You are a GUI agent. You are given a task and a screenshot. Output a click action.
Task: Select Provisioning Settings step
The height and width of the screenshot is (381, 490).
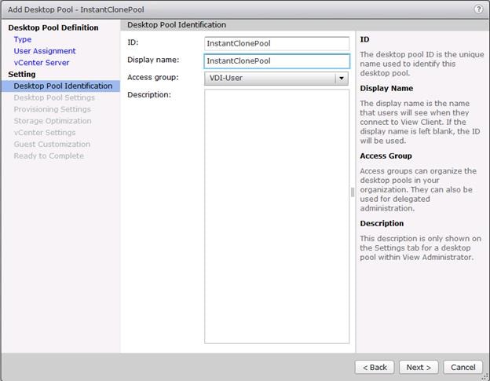52,109
